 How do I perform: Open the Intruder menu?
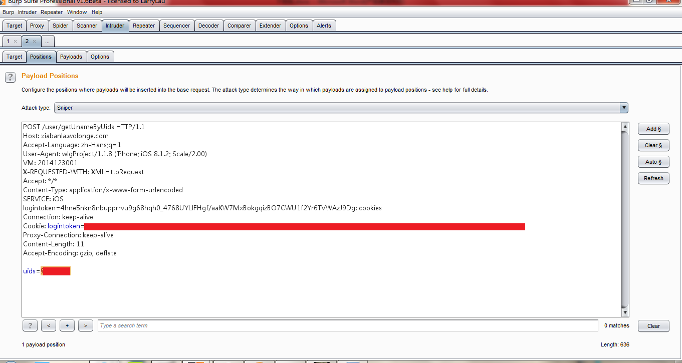(x=28, y=12)
